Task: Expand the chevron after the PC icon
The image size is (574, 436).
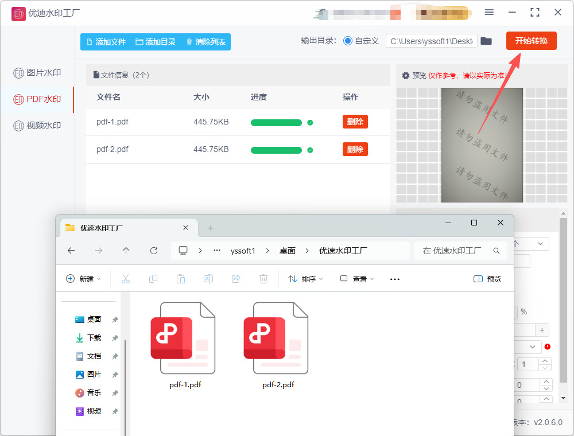Action: click(200, 251)
